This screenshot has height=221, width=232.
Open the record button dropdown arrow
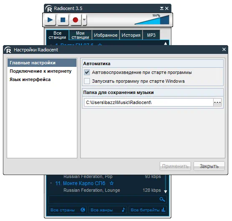pyautogui.click(x=84, y=20)
